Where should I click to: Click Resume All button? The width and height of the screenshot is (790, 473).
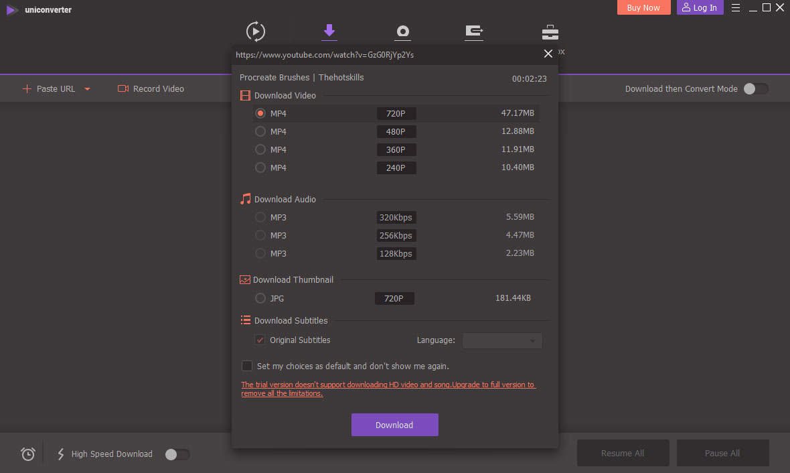click(623, 453)
